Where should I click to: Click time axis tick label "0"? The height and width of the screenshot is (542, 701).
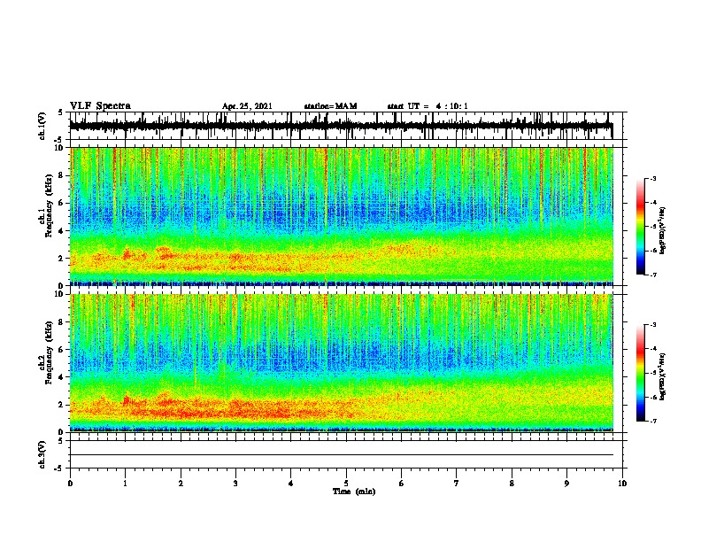coord(70,484)
